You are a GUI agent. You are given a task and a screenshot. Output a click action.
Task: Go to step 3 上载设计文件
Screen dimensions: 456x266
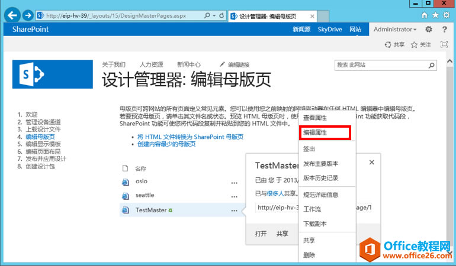pyautogui.click(x=43, y=129)
